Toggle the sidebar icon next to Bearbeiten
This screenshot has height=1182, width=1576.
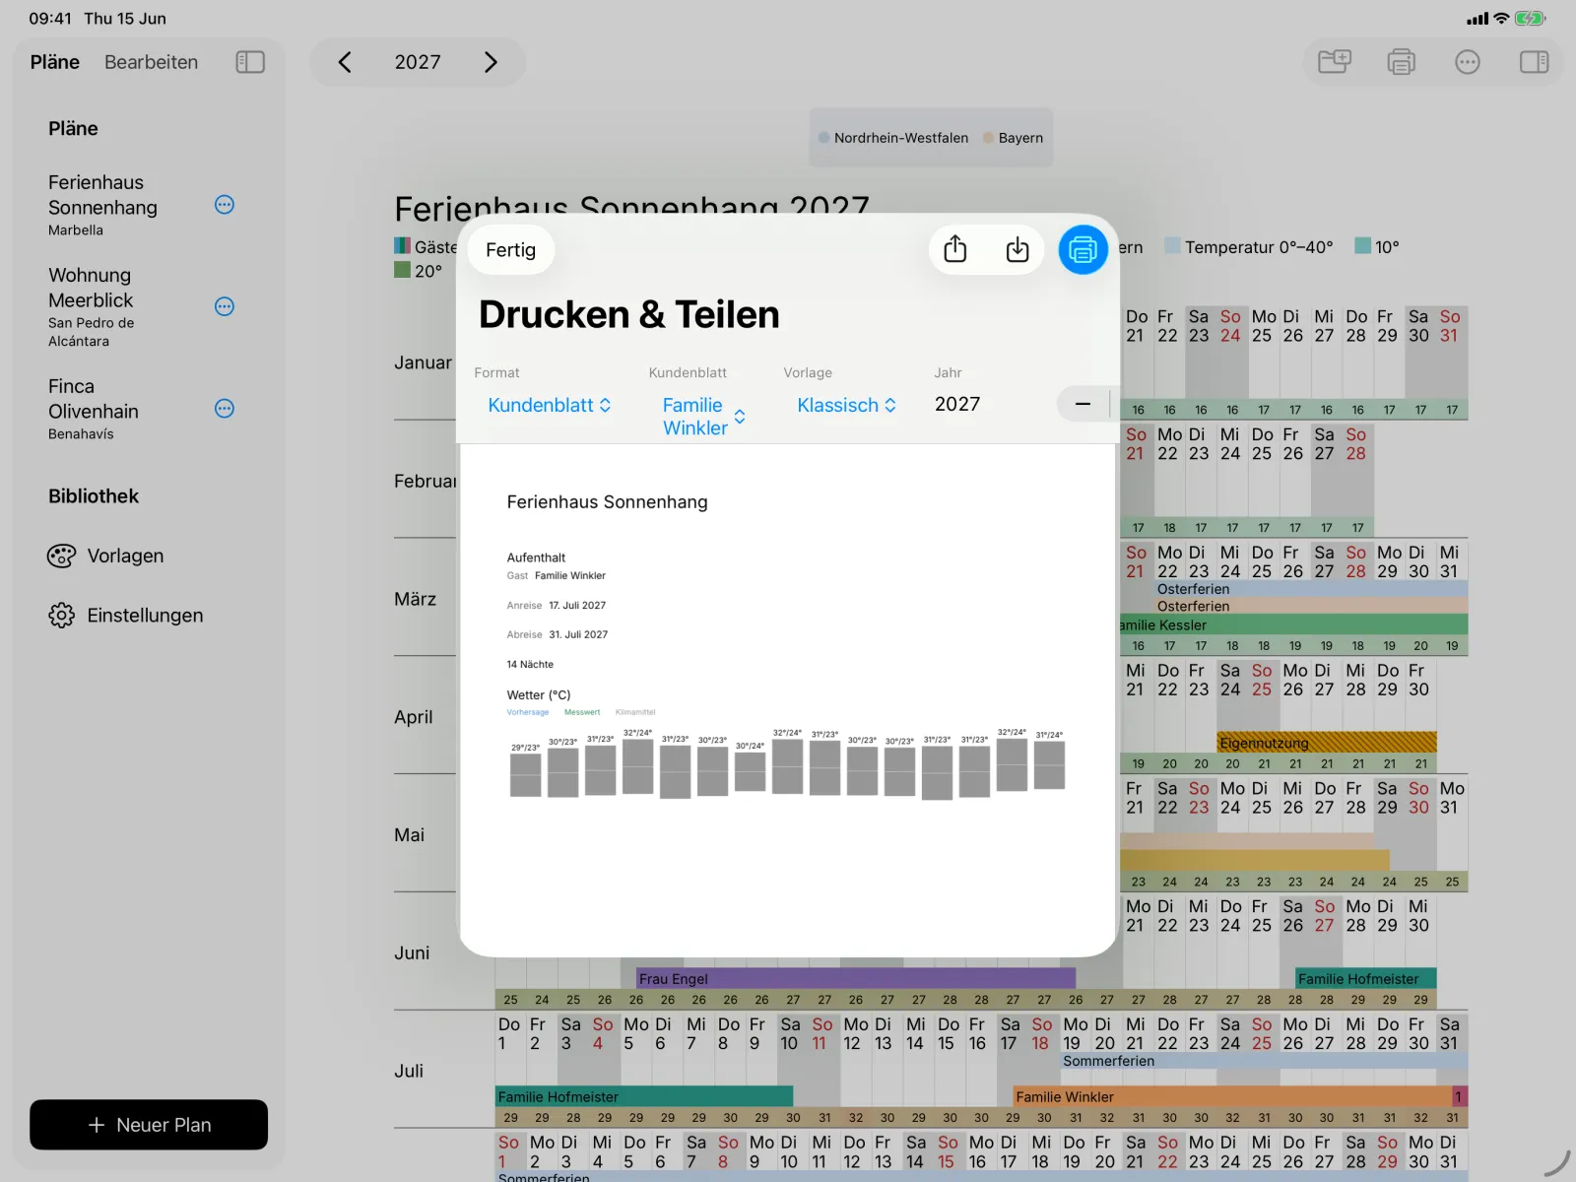click(x=250, y=62)
